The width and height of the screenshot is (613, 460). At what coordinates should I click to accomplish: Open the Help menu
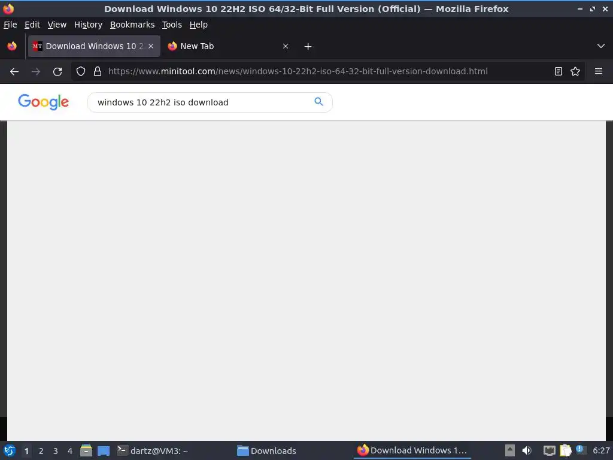199,25
